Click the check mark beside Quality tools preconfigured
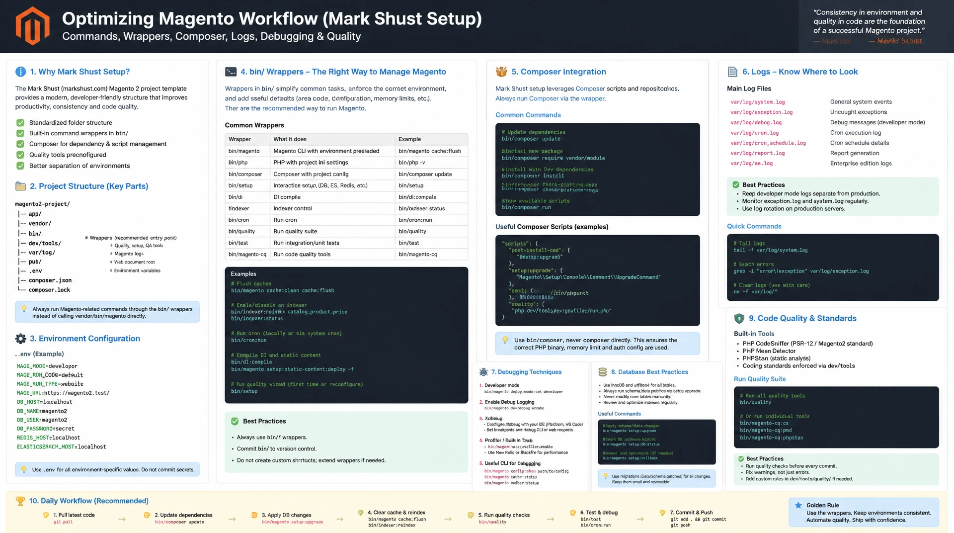 point(20,155)
